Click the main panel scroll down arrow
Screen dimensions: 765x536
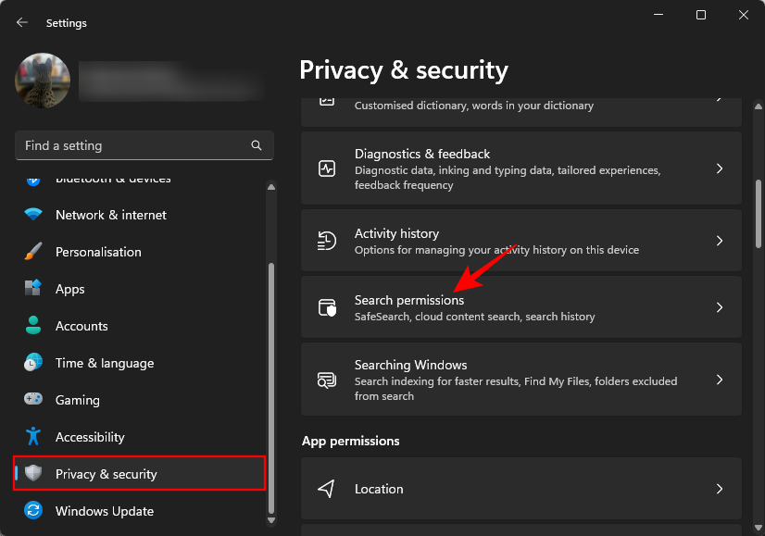pyautogui.click(x=759, y=528)
